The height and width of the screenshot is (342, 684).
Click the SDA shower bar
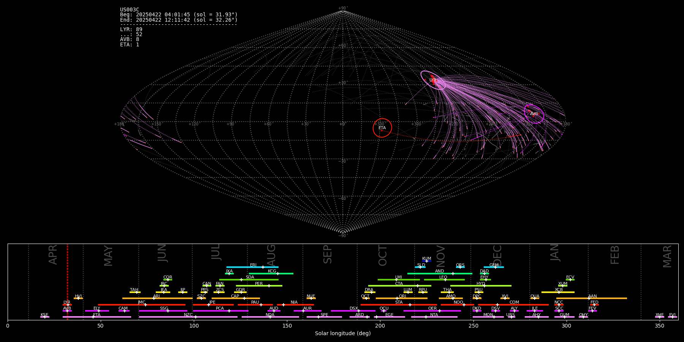tap(249, 280)
